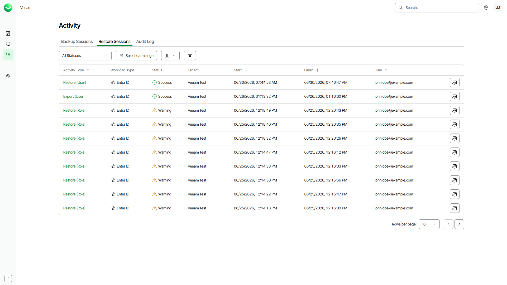View details icon for 12:18:49 PM row
Screen dimensions: 507x285
pos(455,110)
